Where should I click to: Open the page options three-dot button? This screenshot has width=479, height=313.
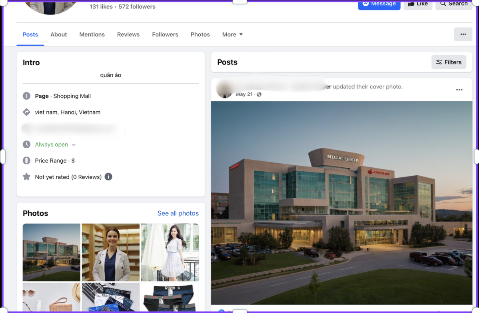463,34
